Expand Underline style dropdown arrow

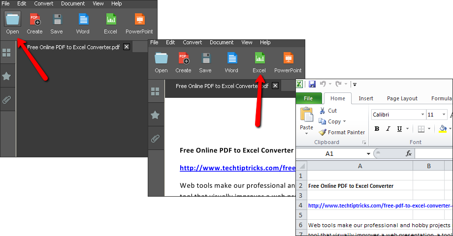point(407,129)
